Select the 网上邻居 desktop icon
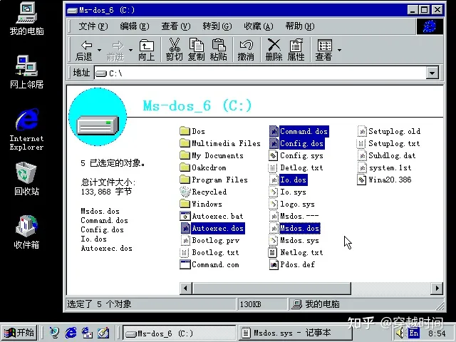 (26, 72)
